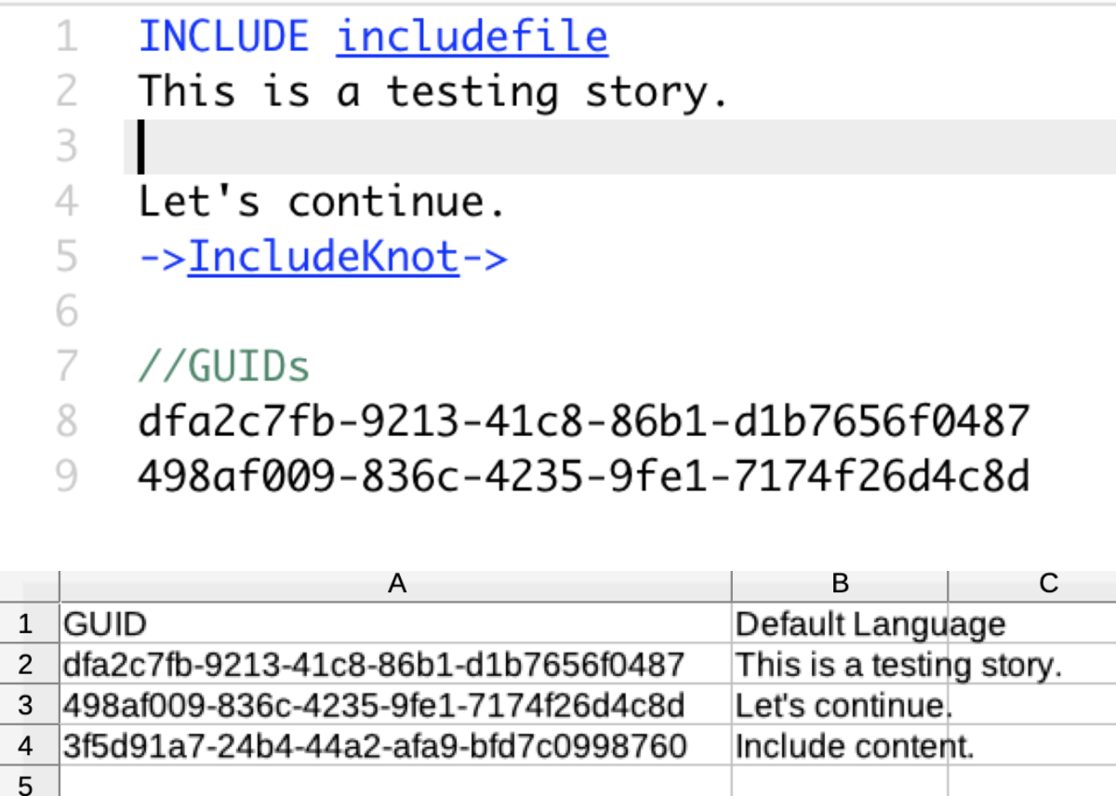Click the 'Let's continue.' line in the editor
1116x796 pixels.
321,201
